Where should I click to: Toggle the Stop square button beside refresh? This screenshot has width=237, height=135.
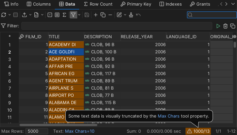click(16, 15)
